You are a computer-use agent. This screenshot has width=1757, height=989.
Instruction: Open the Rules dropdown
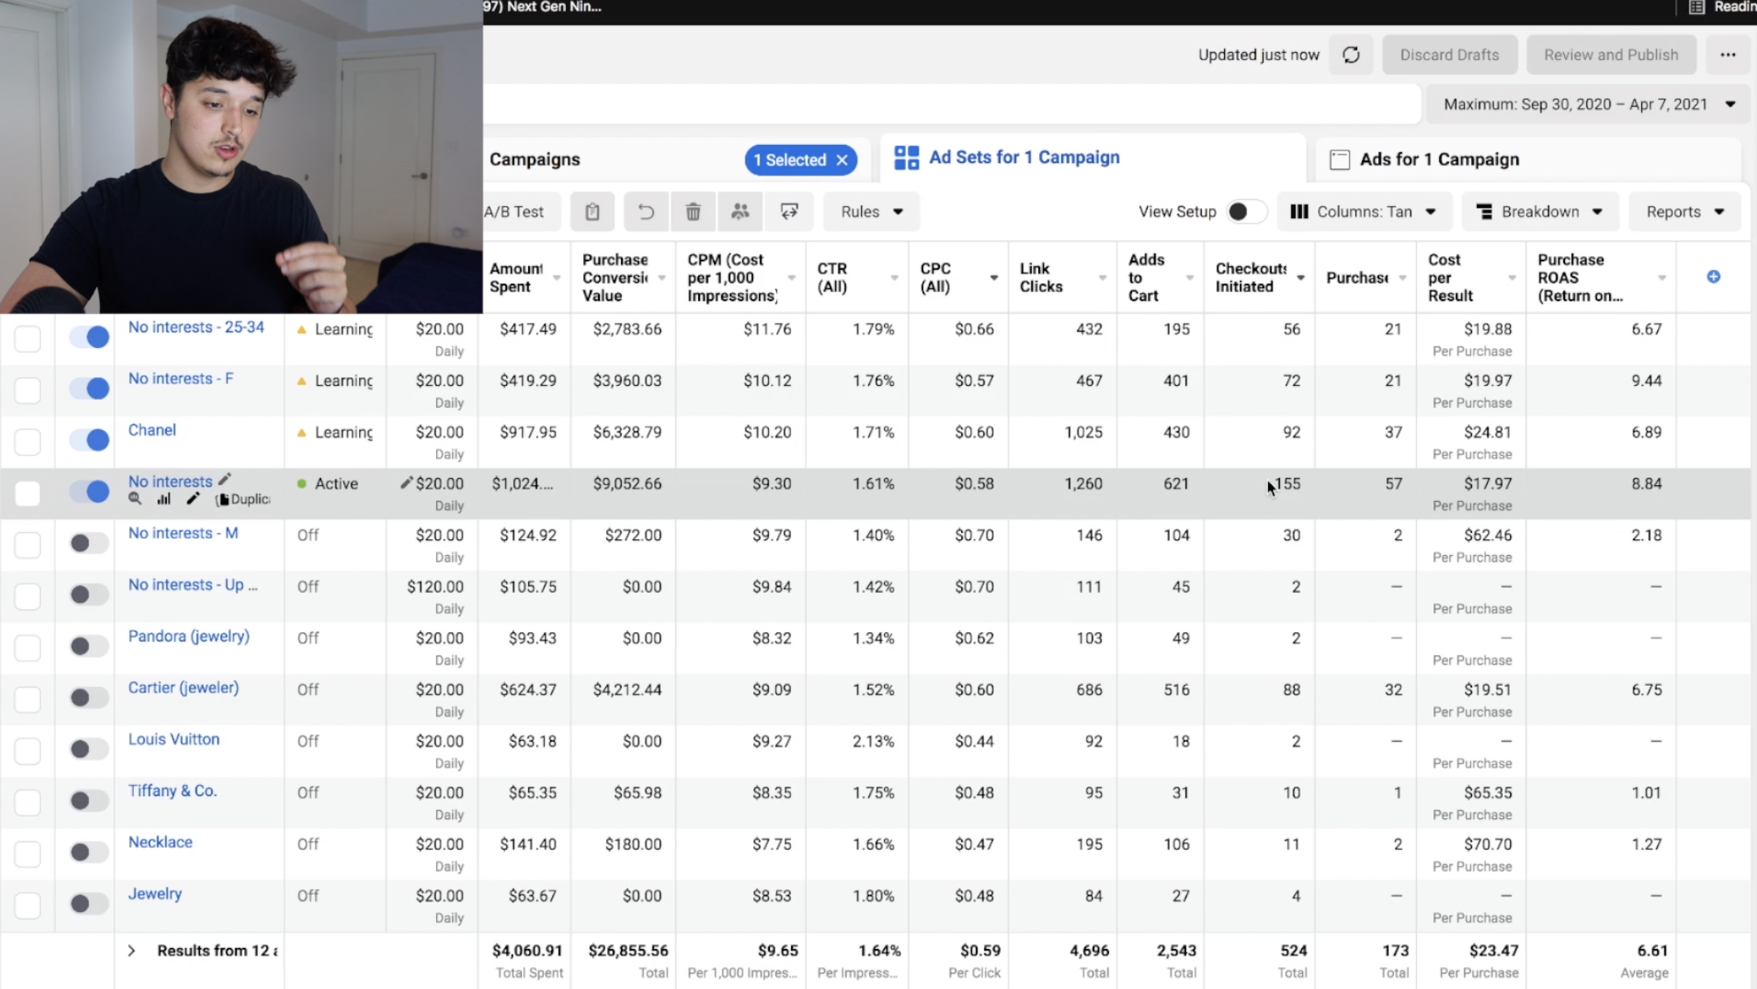pyautogui.click(x=871, y=212)
